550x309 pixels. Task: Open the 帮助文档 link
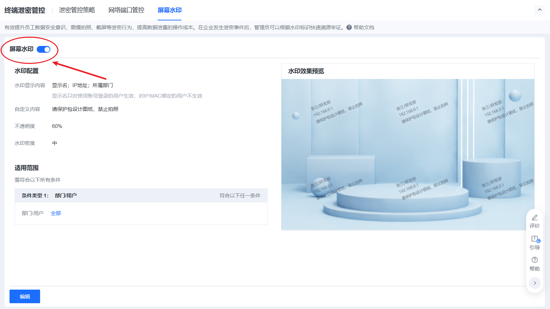[364, 28]
